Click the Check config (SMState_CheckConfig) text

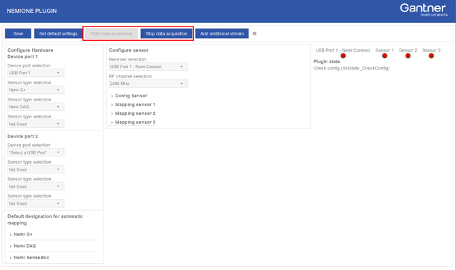click(x=351, y=68)
